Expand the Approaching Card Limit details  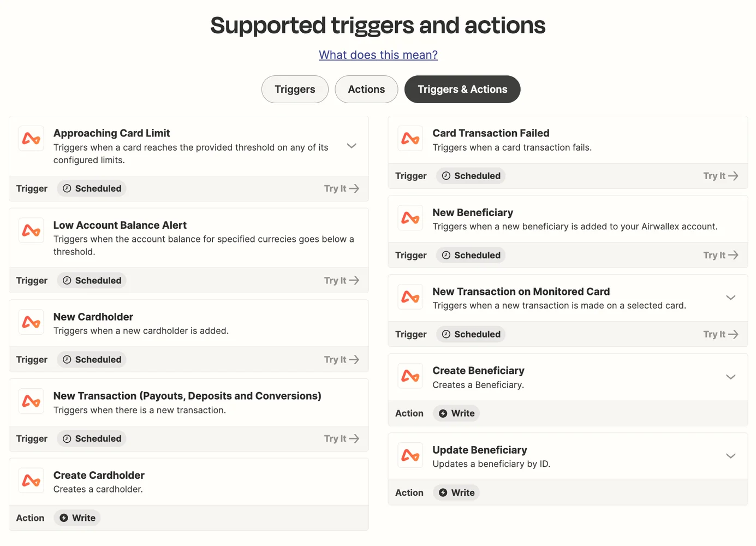click(x=352, y=146)
